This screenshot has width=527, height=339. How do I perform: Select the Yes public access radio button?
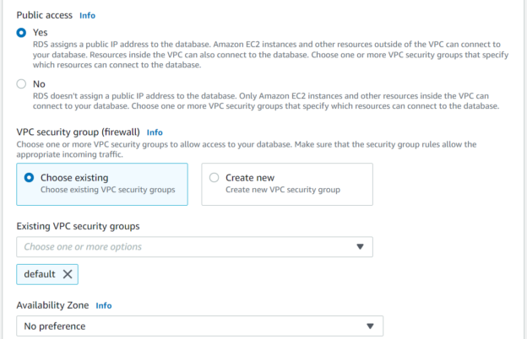click(22, 31)
